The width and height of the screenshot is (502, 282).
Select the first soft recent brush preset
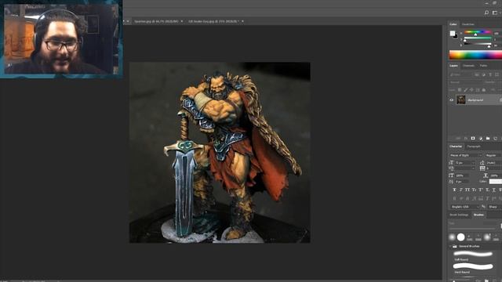pos(452,237)
